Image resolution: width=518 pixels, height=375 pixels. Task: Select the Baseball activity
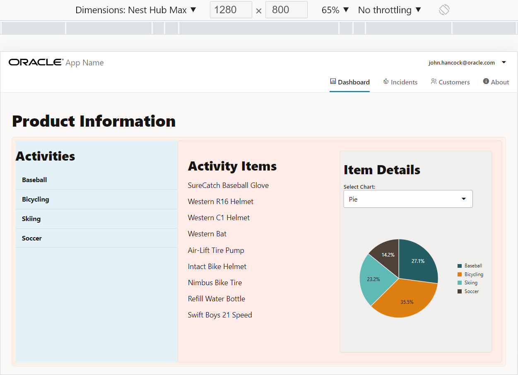(x=96, y=180)
